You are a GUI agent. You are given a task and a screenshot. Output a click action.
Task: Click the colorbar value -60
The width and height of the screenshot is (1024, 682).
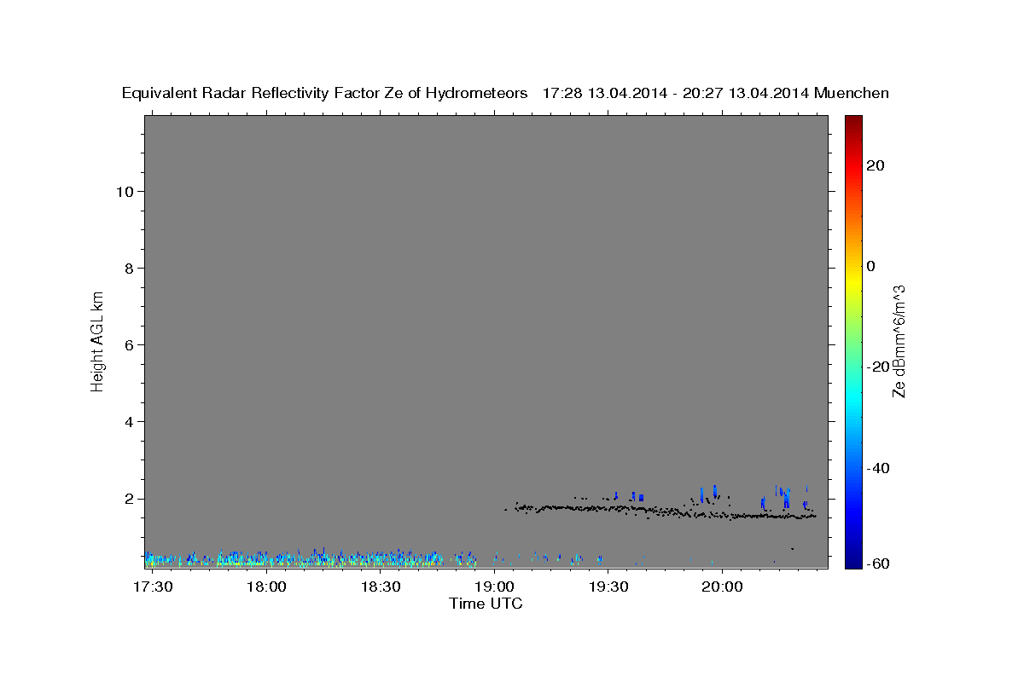[878, 563]
